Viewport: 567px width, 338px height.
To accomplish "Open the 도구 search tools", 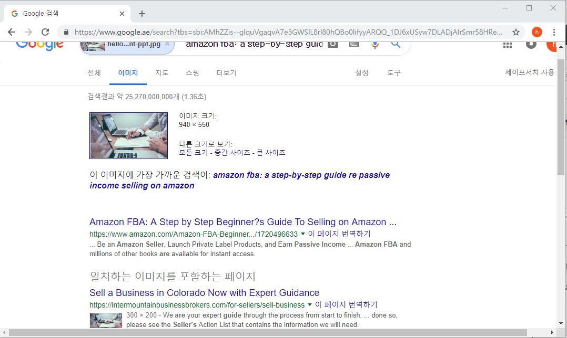I will point(394,73).
